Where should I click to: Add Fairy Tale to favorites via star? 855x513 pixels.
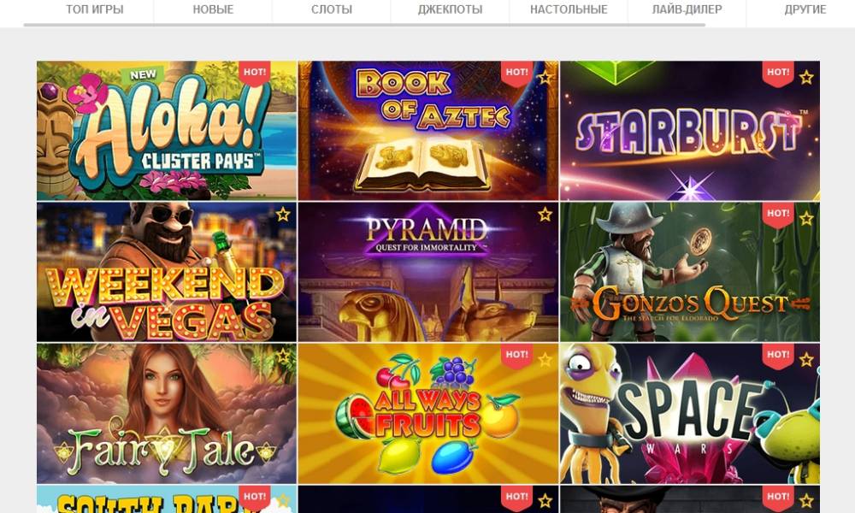point(283,356)
